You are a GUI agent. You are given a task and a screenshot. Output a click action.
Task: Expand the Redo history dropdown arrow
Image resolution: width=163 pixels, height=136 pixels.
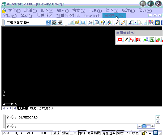click(145, 23)
